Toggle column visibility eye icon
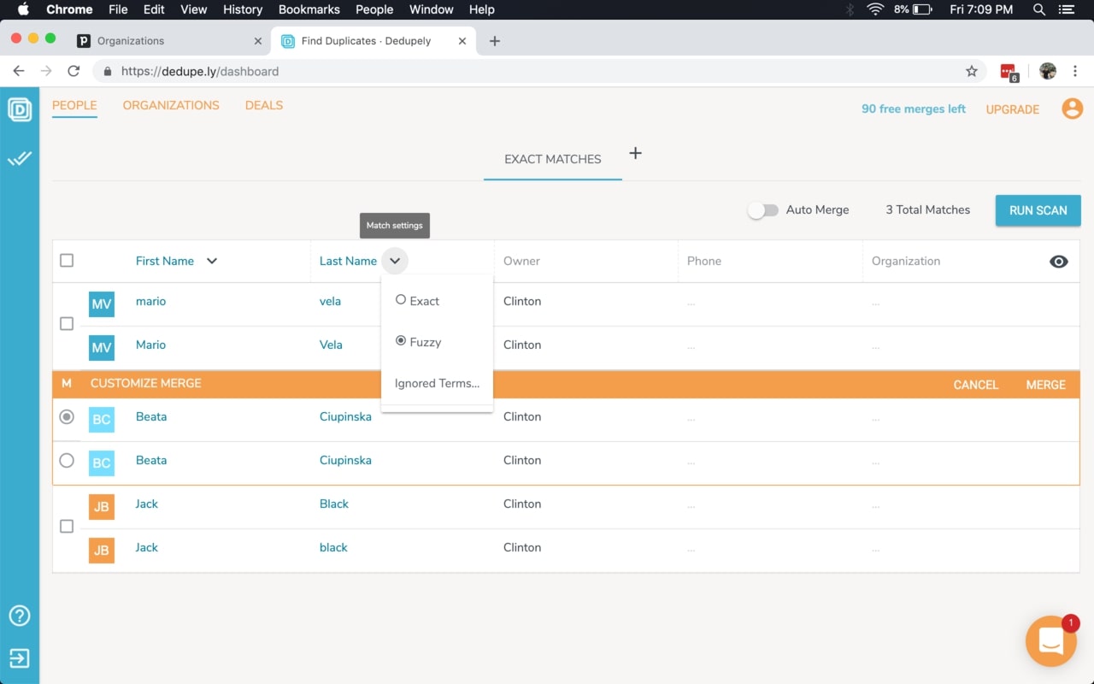The width and height of the screenshot is (1094, 684). tap(1058, 262)
